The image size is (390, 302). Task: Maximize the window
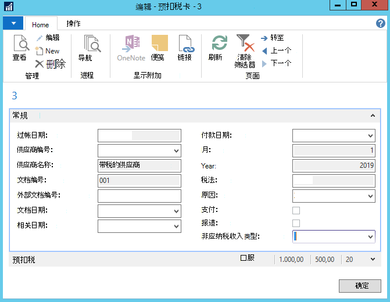[x=353, y=5]
